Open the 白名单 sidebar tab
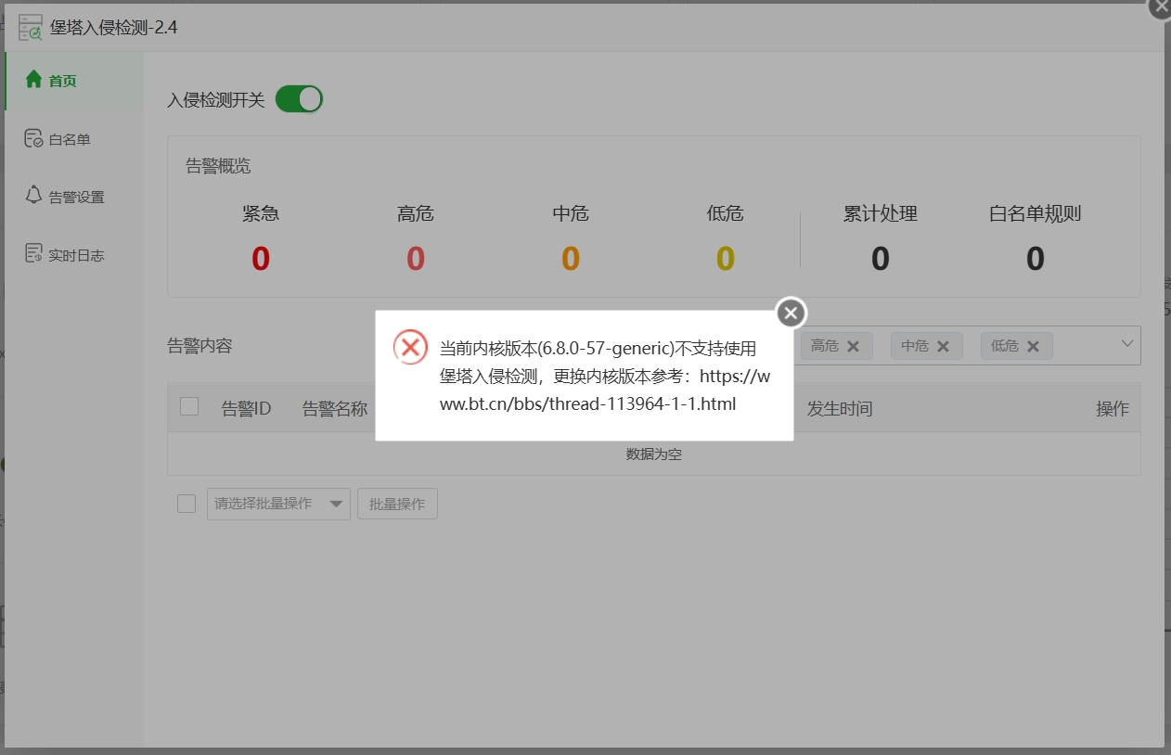 (x=73, y=139)
